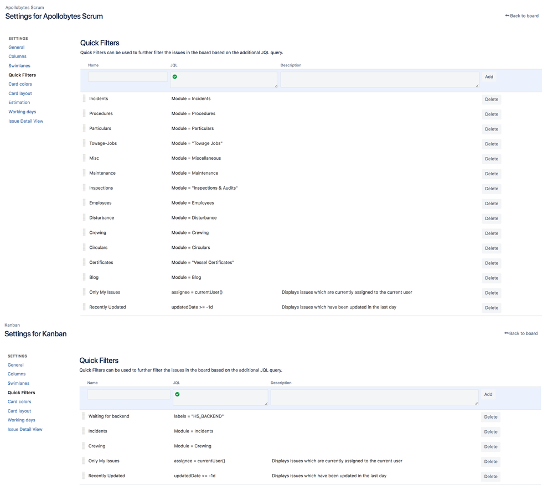
Task: Click the drag handle for Waiting for backend filter
Action: point(83,416)
